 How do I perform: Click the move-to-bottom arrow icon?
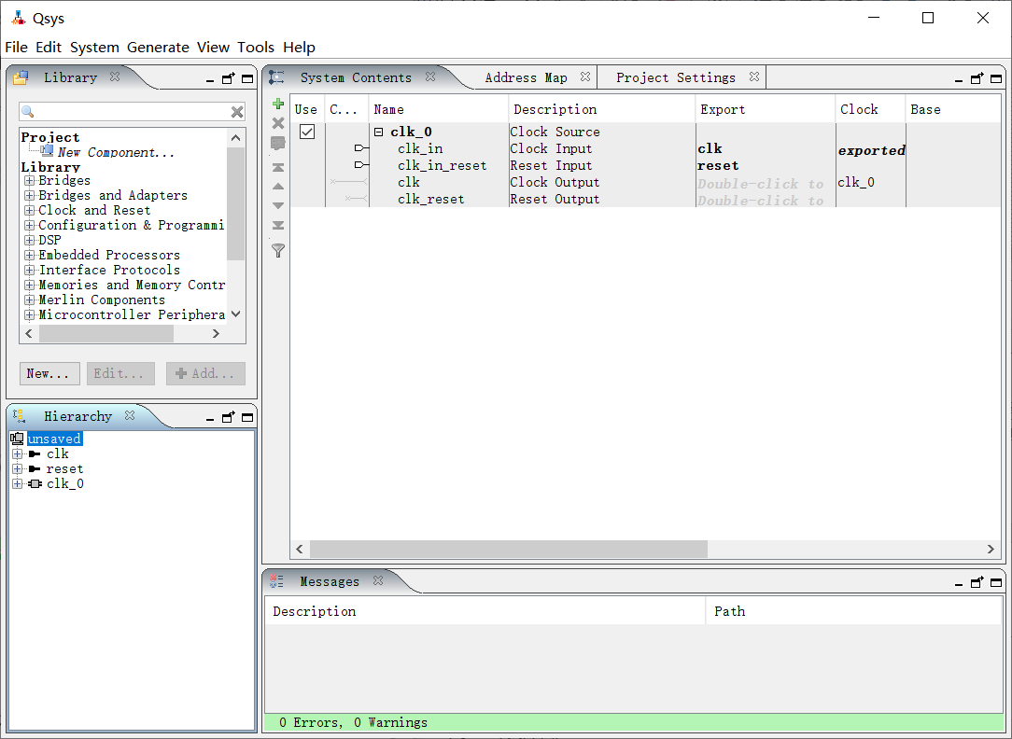pyautogui.click(x=277, y=225)
